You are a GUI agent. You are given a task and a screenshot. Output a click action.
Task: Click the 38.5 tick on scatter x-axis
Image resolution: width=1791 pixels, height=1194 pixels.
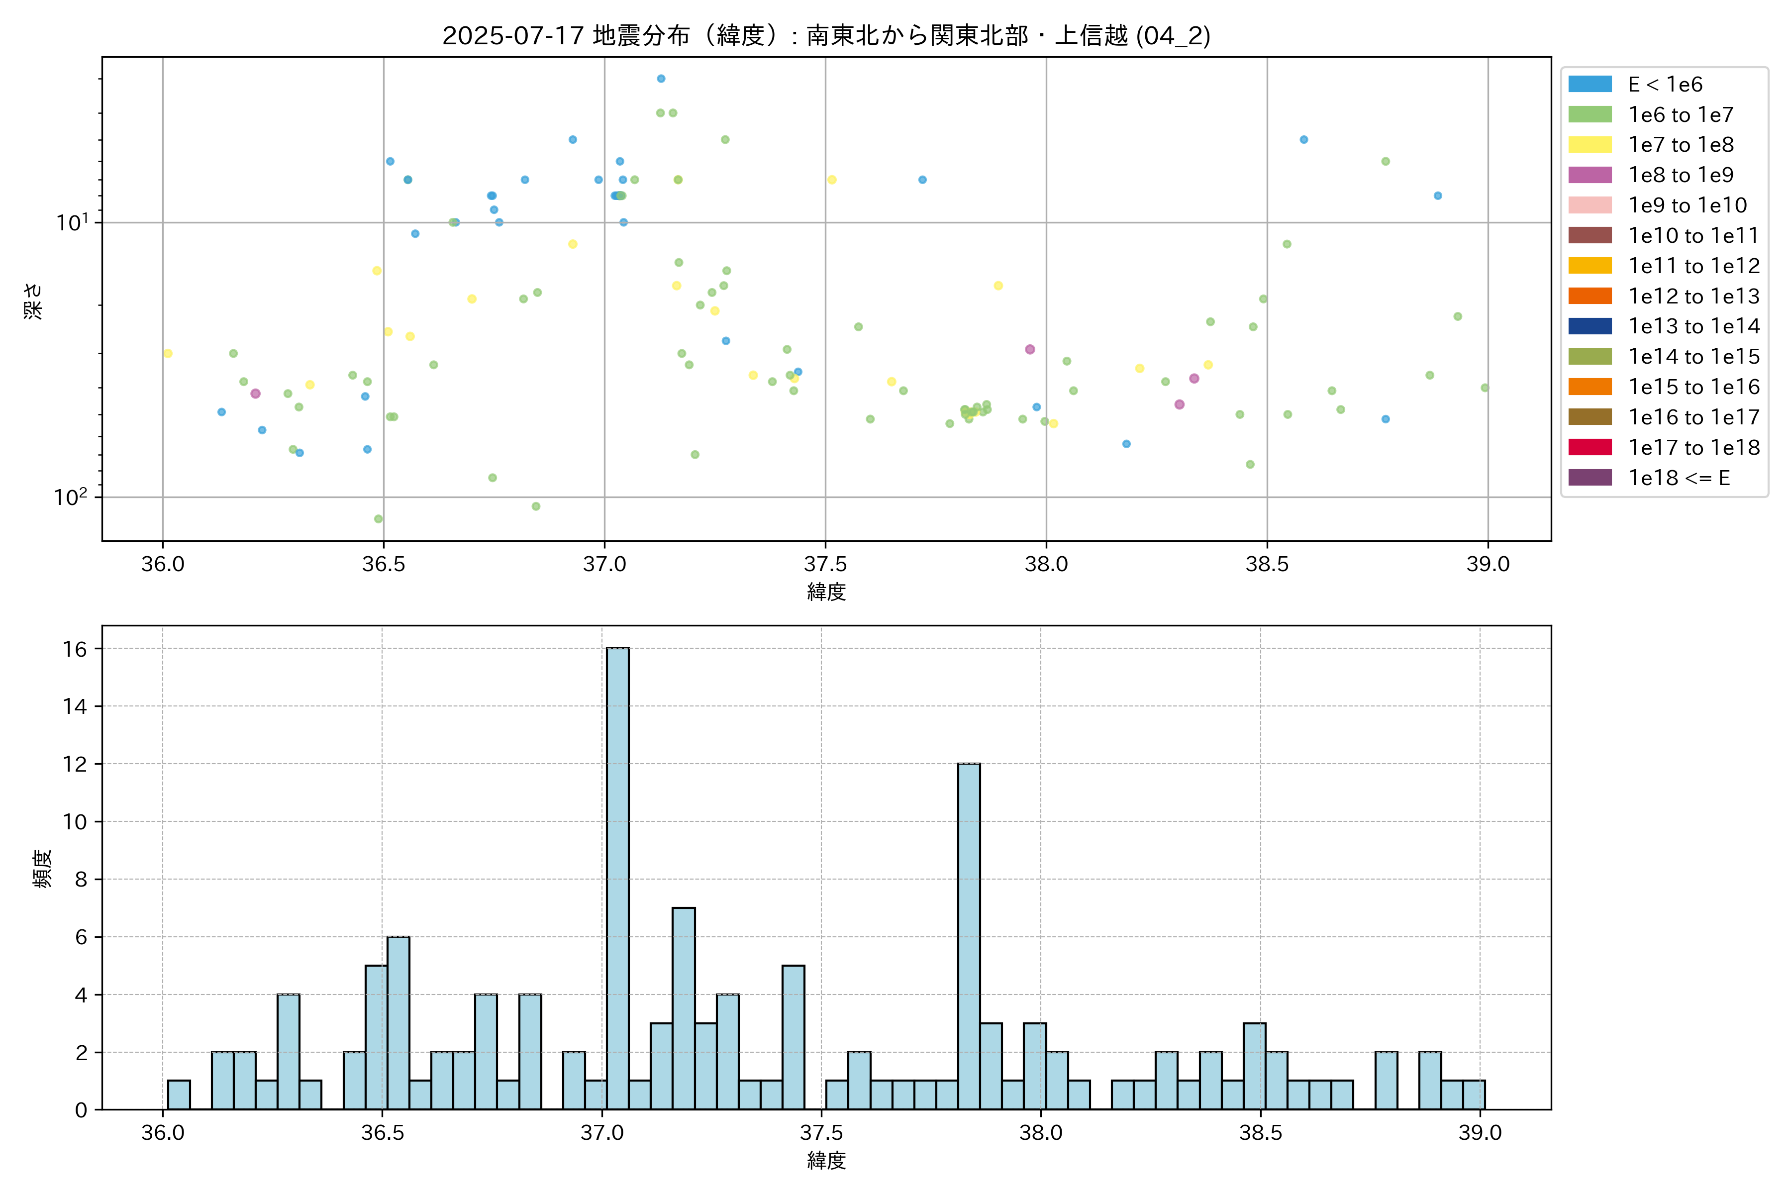pos(1266,564)
